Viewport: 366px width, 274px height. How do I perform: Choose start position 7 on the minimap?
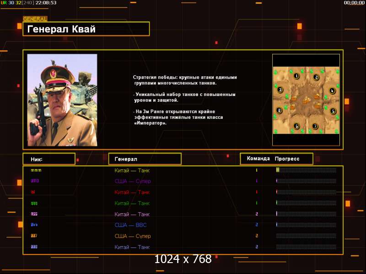coord(315,126)
